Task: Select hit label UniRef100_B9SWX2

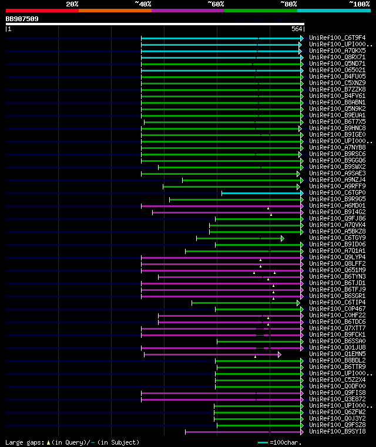Action: (x=337, y=167)
